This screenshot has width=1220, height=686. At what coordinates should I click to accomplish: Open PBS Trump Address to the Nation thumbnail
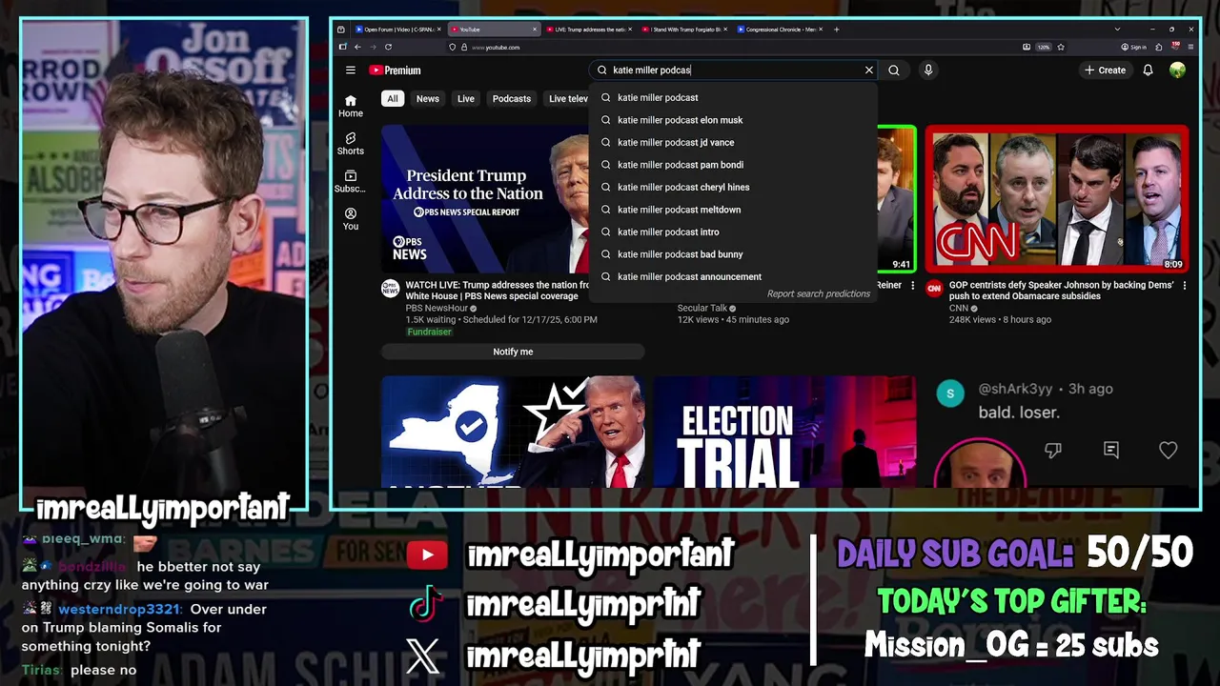click(485, 199)
